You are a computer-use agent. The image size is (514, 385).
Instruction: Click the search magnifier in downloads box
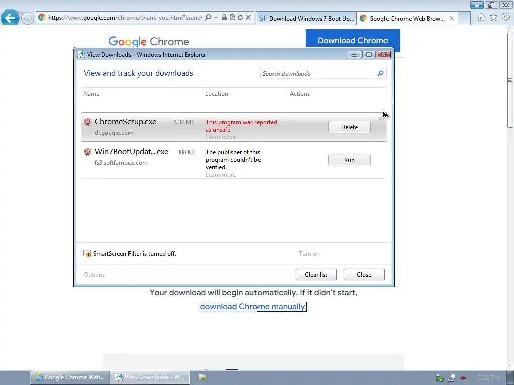pos(380,73)
